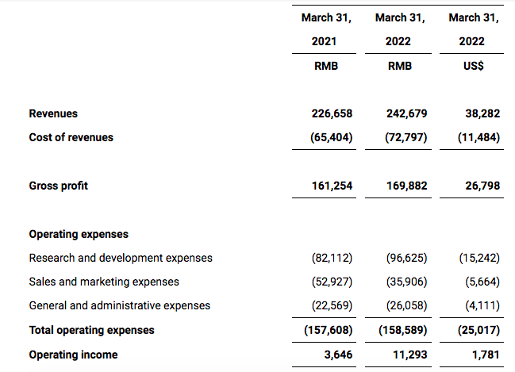The height and width of the screenshot is (372, 515).
Task: Click the Cost of revenues label
Action: point(71,137)
